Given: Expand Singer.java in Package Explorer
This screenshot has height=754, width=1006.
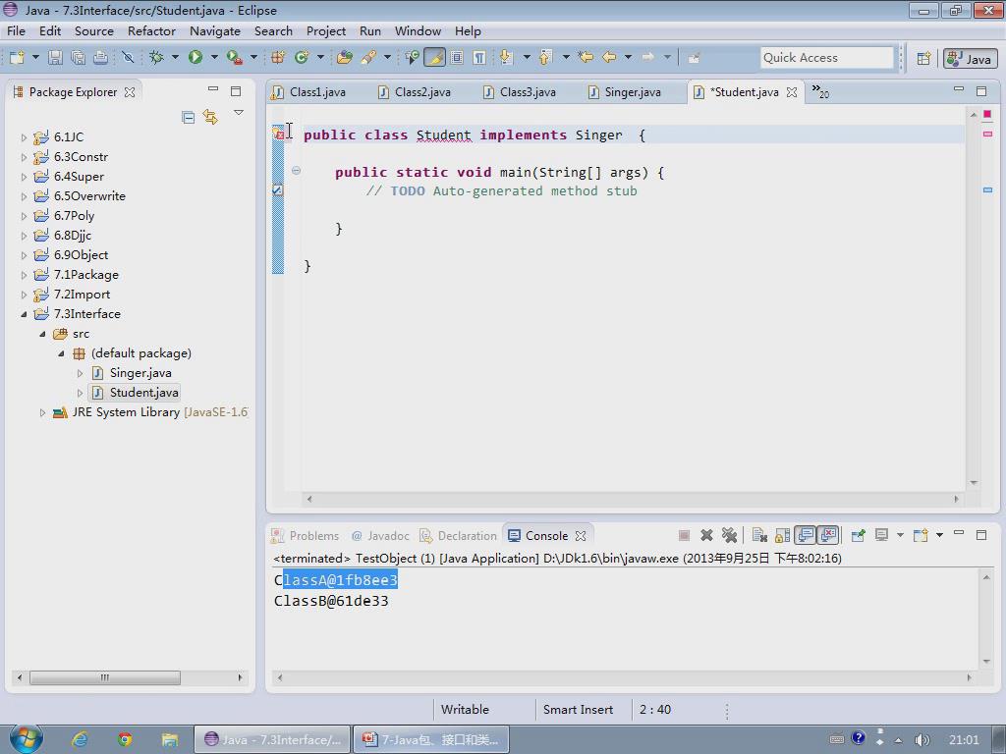Looking at the screenshot, I should [80, 373].
